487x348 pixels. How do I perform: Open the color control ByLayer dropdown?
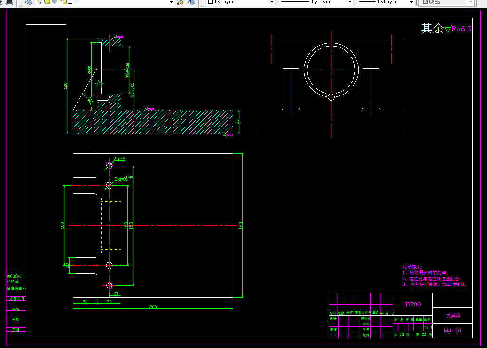coord(241,2)
